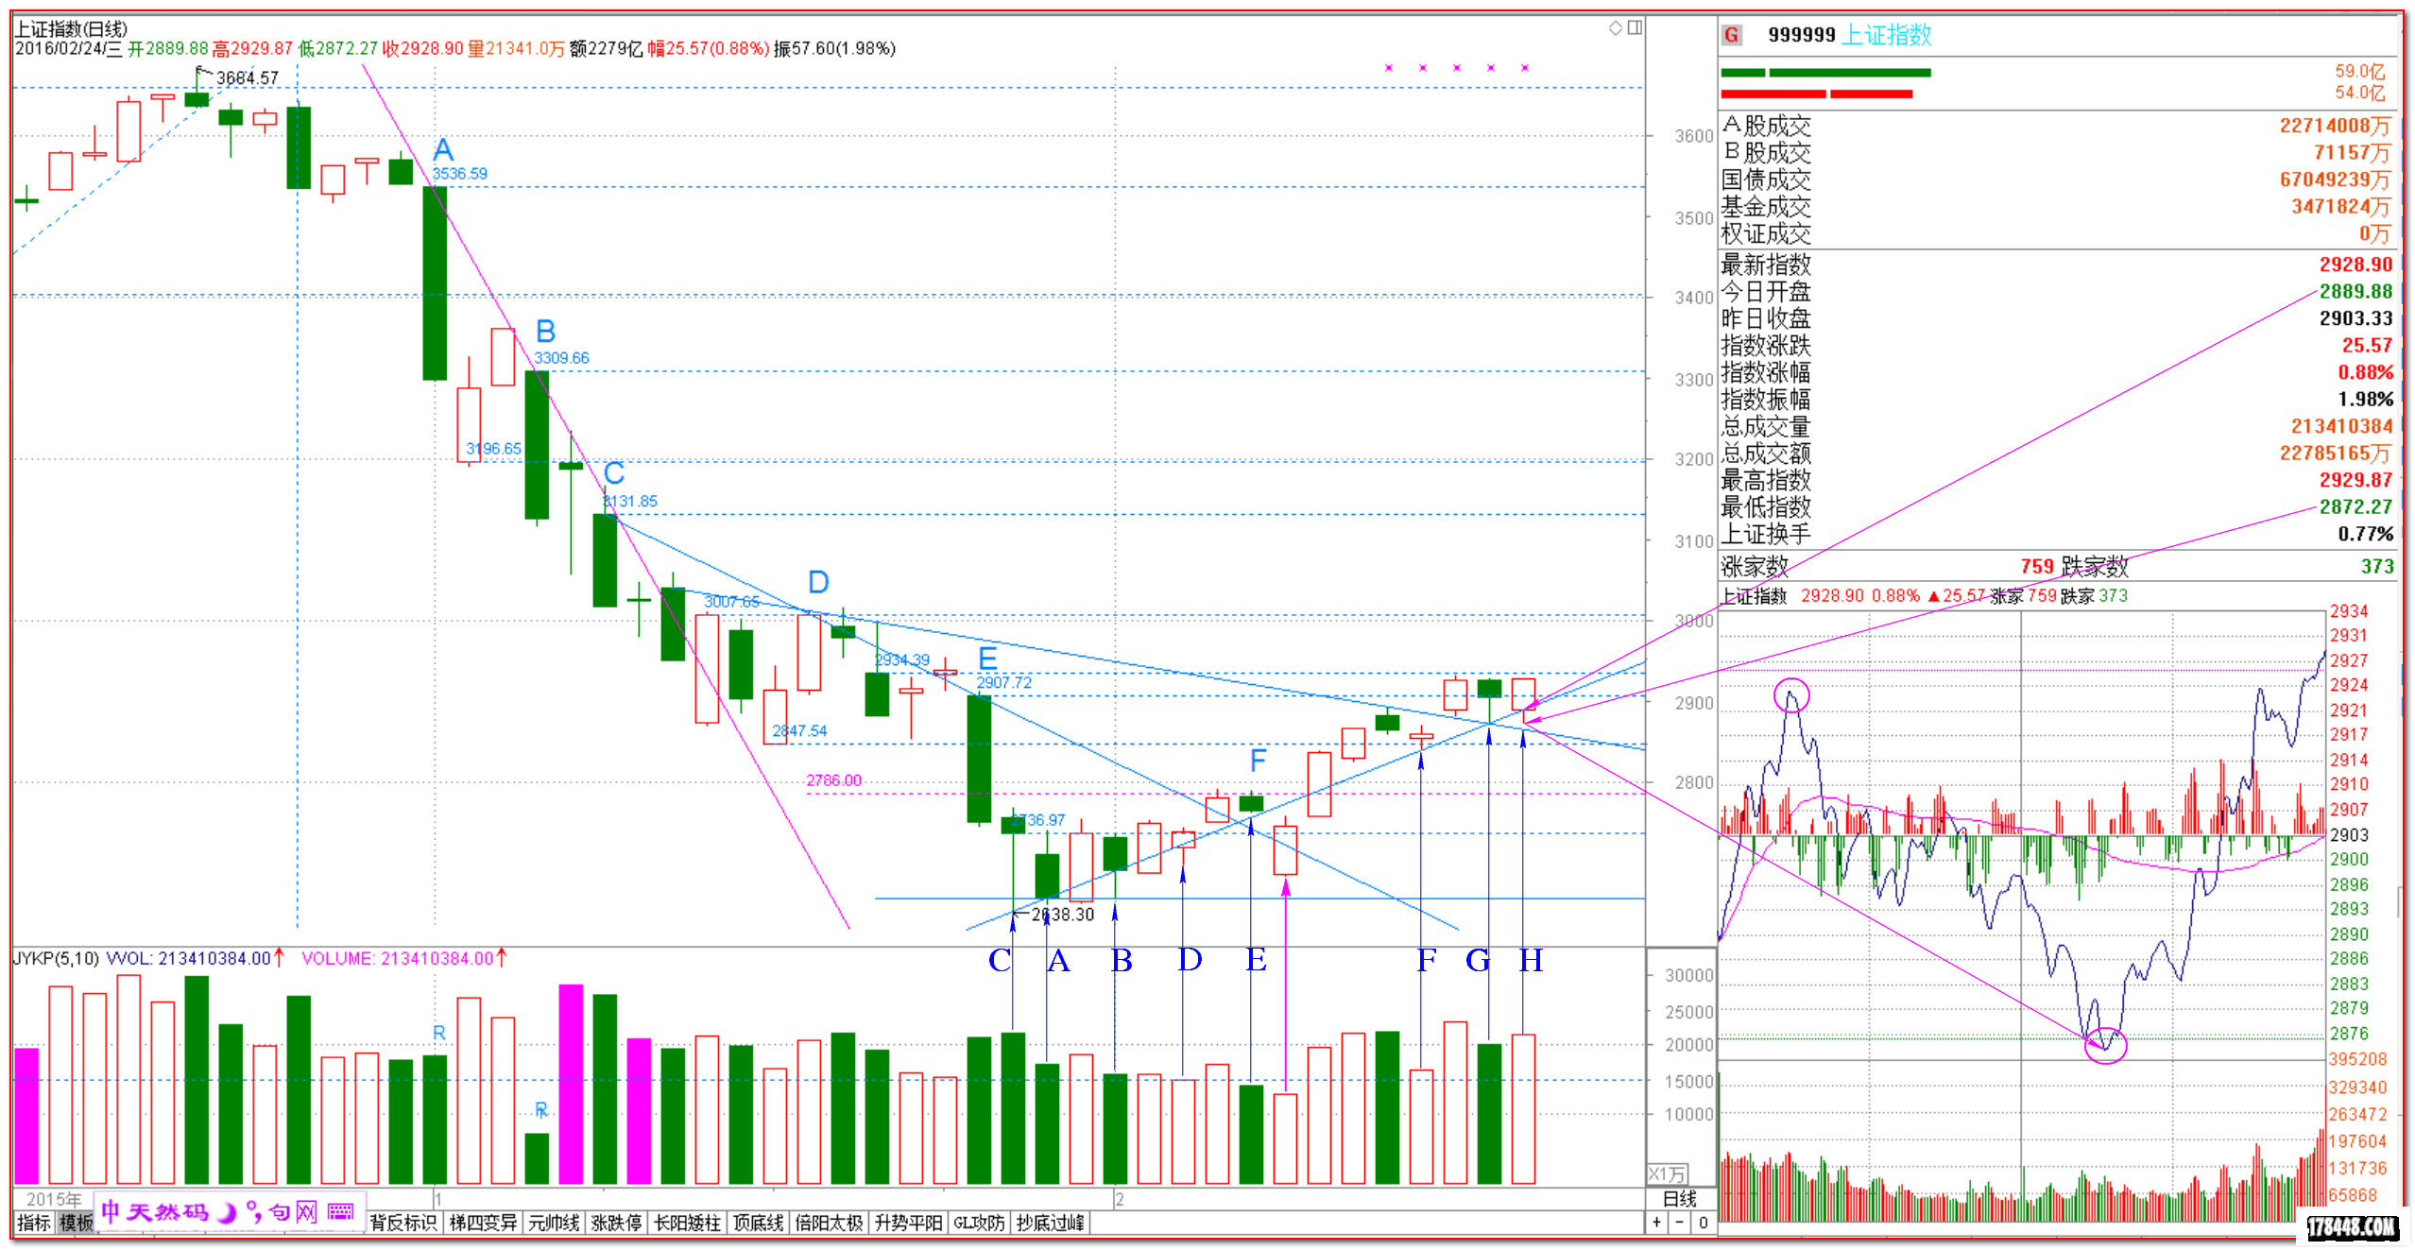The width and height of the screenshot is (2415, 1250).
Task: Select the GL攻防 indicator tab
Action: (x=979, y=1223)
